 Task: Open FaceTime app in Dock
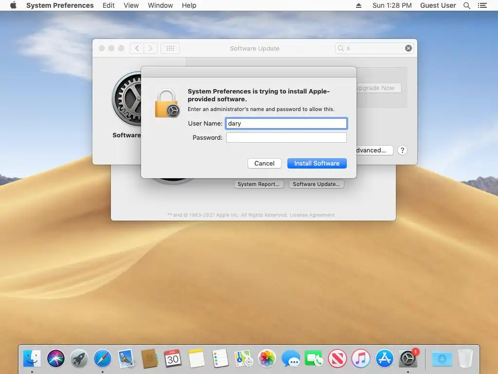314,358
